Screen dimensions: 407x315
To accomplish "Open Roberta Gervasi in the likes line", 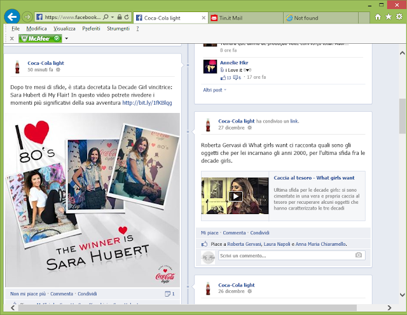I will click(x=244, y=244).
